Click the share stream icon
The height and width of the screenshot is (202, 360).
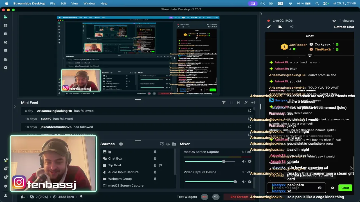coord(292,27)
